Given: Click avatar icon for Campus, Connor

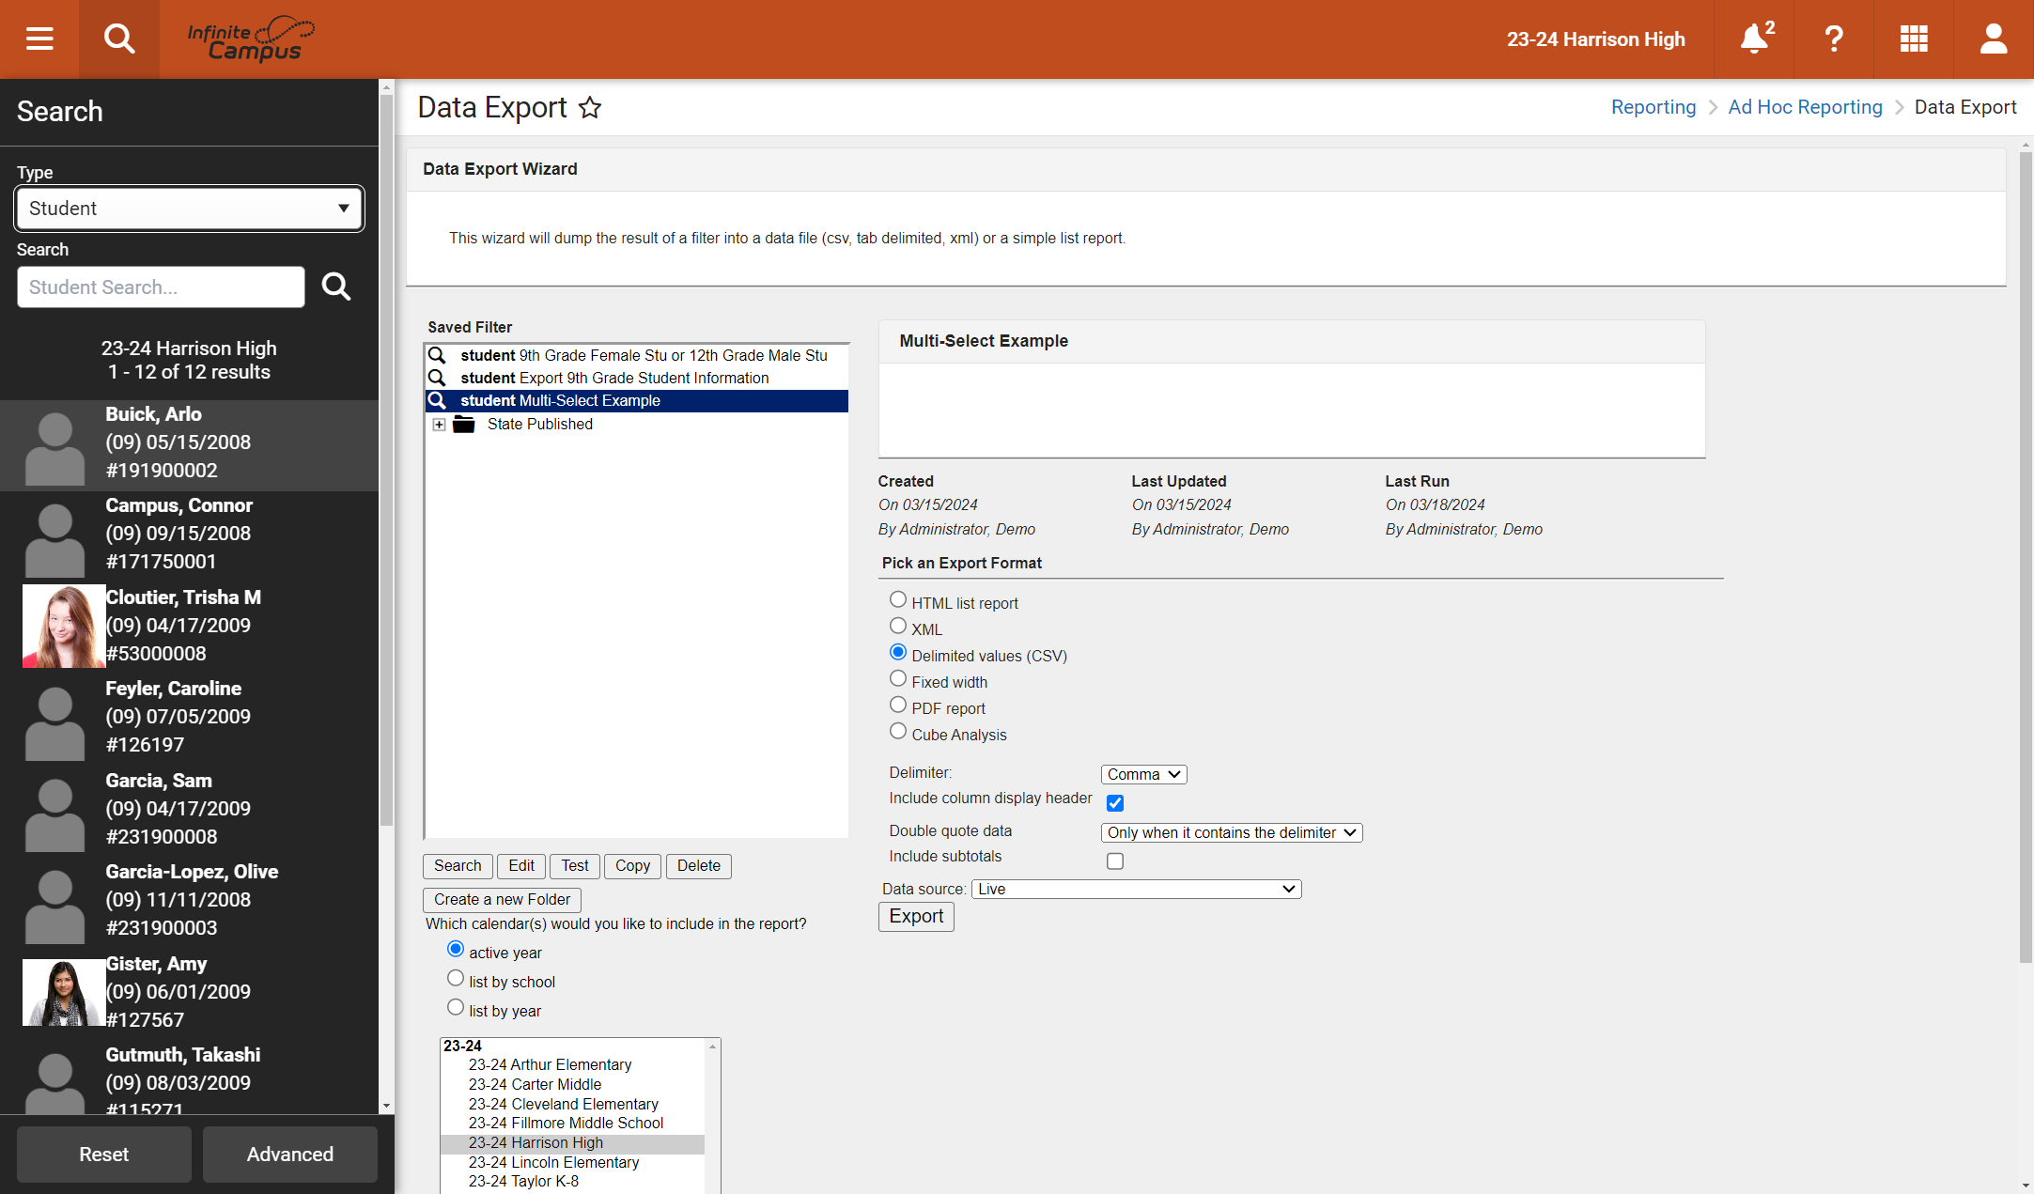Looking at the screenshot, I should pos(54,539).
